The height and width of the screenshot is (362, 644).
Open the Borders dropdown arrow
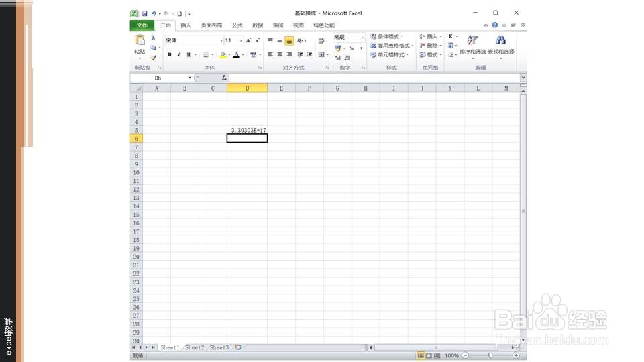point(213,54)
